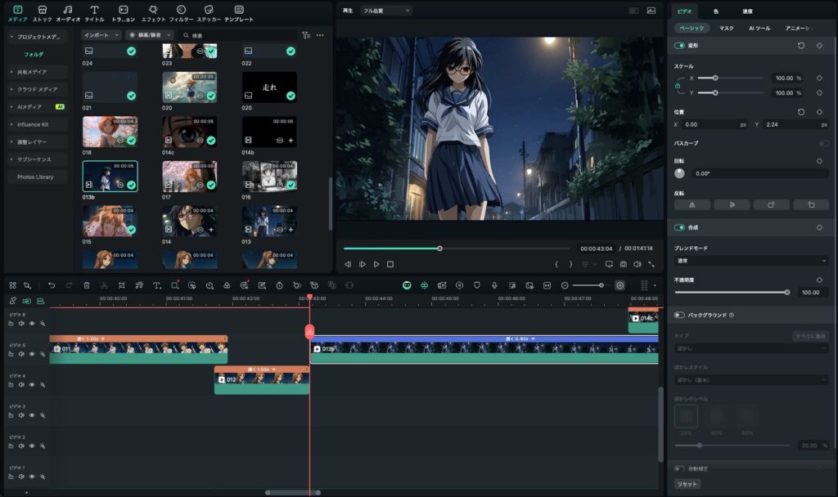Open the Influence Kit item
The height and width of the screenshot is (497, 838).
[36, 124]
